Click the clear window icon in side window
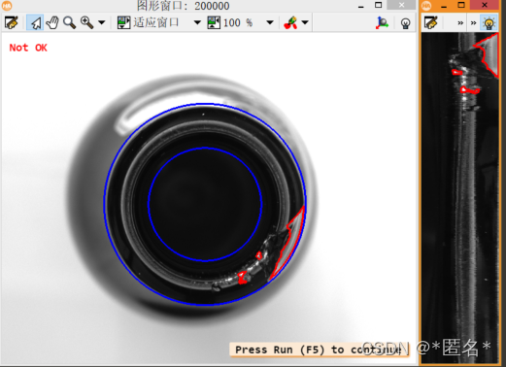 click(431, 22)
